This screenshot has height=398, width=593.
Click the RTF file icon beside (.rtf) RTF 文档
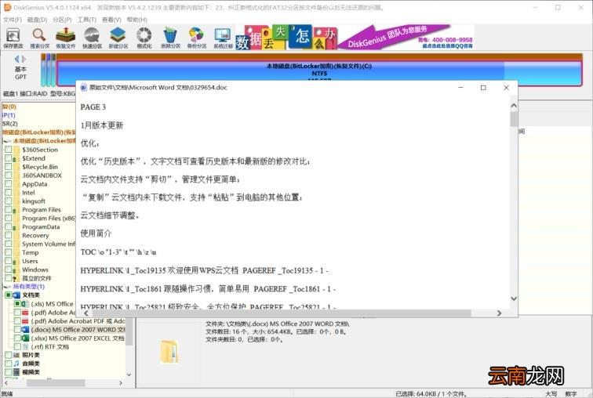pos(25,346)
